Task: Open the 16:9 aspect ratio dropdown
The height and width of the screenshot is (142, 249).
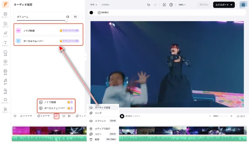Action: point(94,5)
